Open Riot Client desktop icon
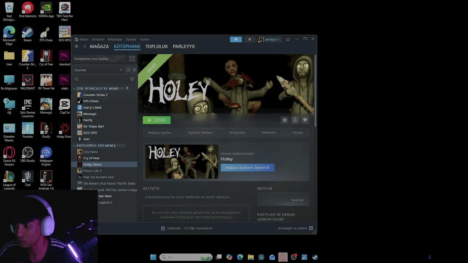The height and width of the screenshot is (263, 468). (x=28, y=10)
